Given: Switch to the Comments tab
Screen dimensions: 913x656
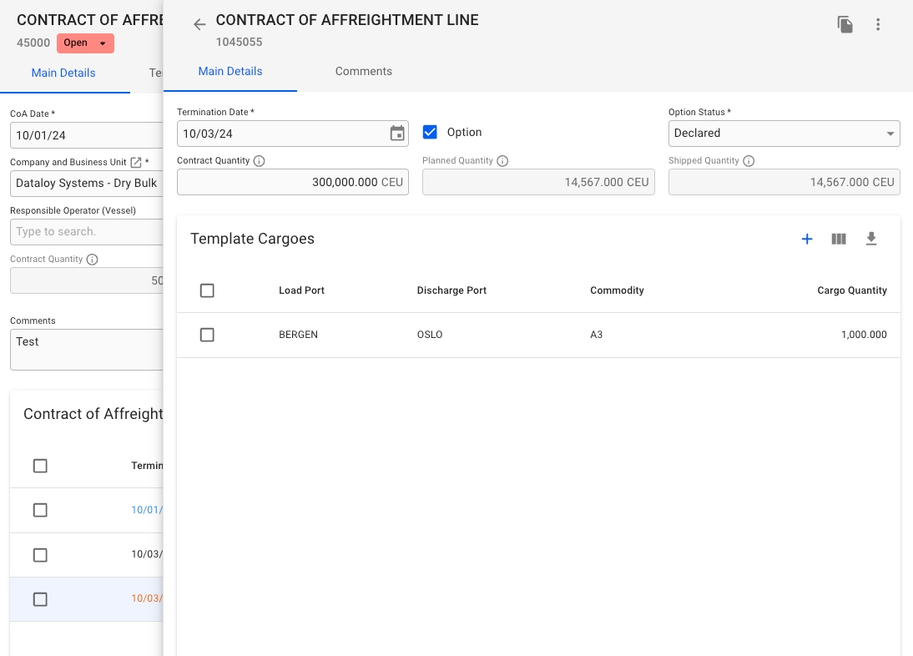Looking at the screenshot, I should [x=363, y=72].
